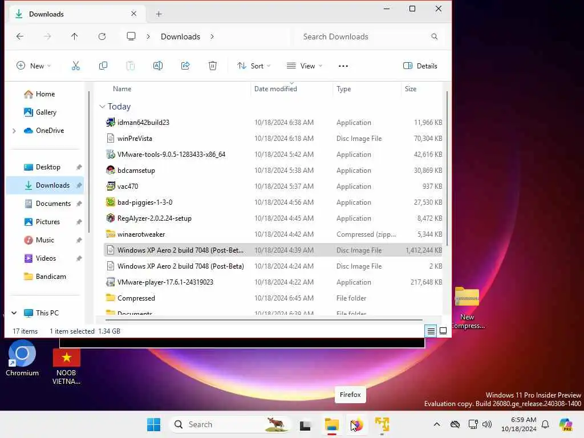Select the bdcamsetup application
Screen dimensions: 584x438
273,171
